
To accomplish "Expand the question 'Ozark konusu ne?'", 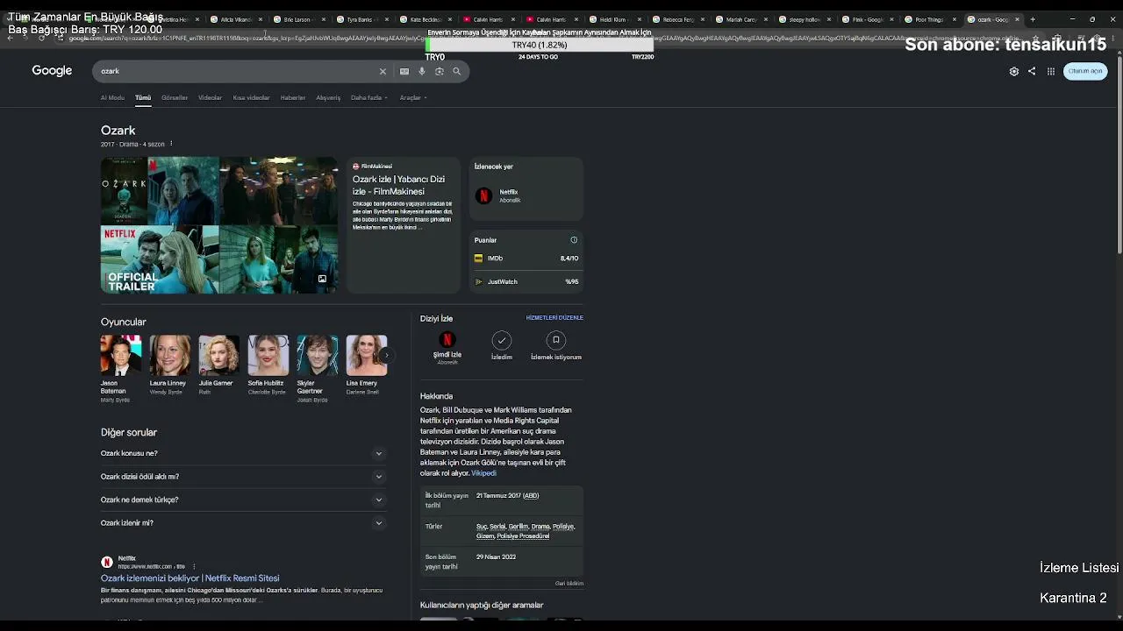I will coord(243,453).
